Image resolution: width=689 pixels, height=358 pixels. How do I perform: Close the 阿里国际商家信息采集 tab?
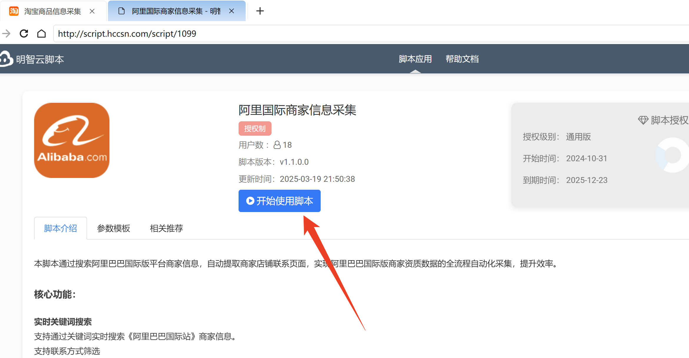pos(232,11)
